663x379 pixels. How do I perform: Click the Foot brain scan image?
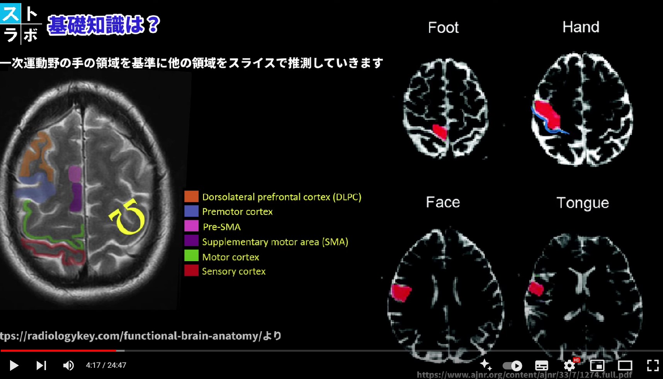tap(445, 108)
